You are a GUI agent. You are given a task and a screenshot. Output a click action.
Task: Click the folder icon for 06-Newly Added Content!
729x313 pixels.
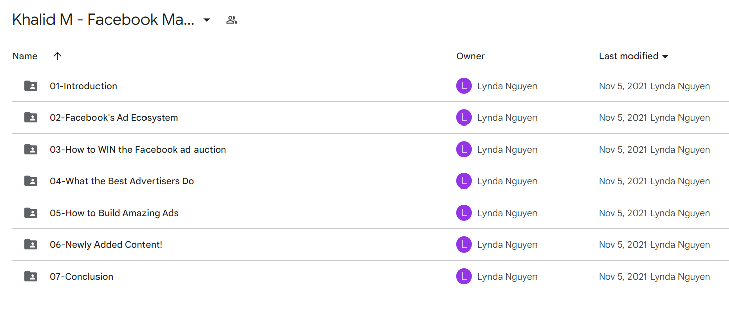pyautogui.click(x=31, y=245)
